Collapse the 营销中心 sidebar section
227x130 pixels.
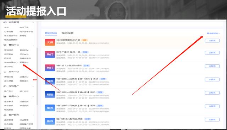(33, 45)
